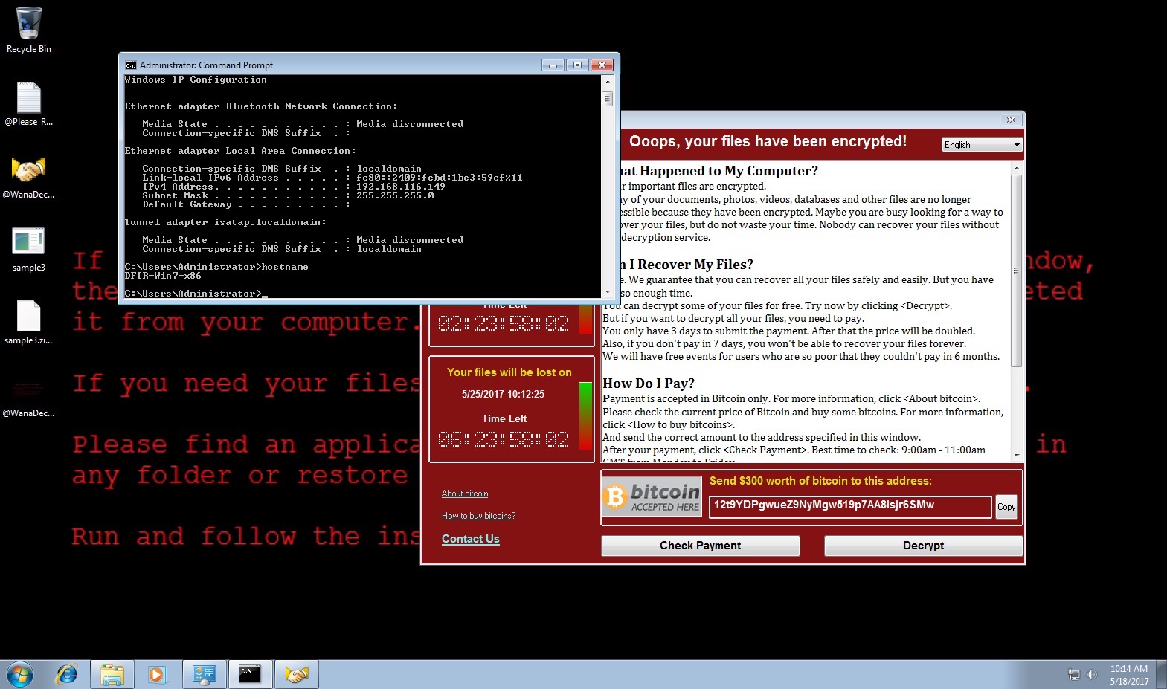Screen dimensions: 1167x689
Task: Open the Recycle Bin desktop icon
Action: click(x=28, y=30)
